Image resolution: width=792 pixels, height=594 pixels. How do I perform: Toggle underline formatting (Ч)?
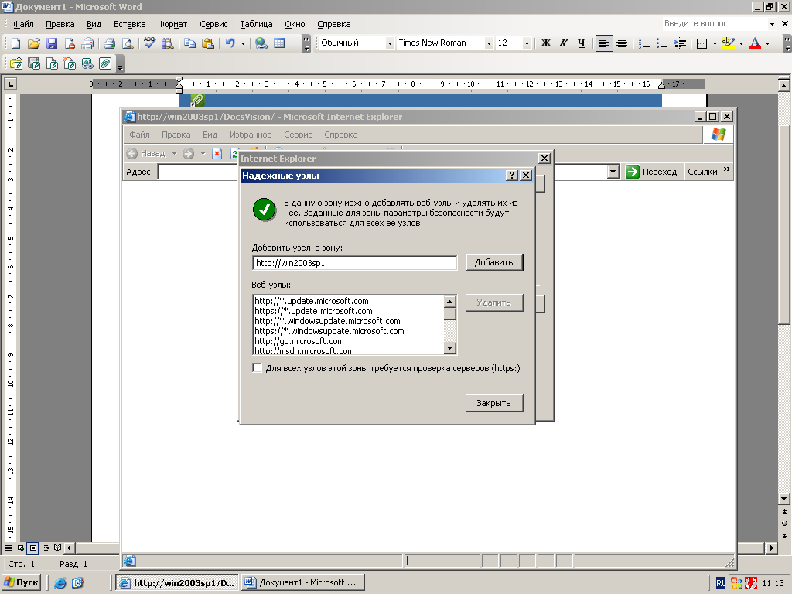tap(582, 43)
